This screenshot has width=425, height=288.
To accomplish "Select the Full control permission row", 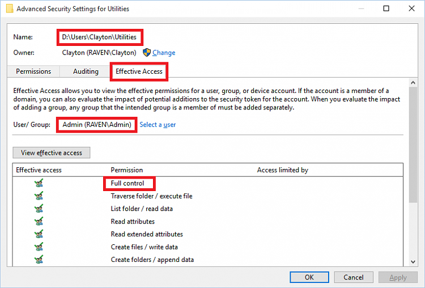I will [x=207, y=183].
